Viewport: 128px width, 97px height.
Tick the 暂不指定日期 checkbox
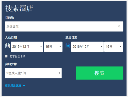[x=6, y=56]
